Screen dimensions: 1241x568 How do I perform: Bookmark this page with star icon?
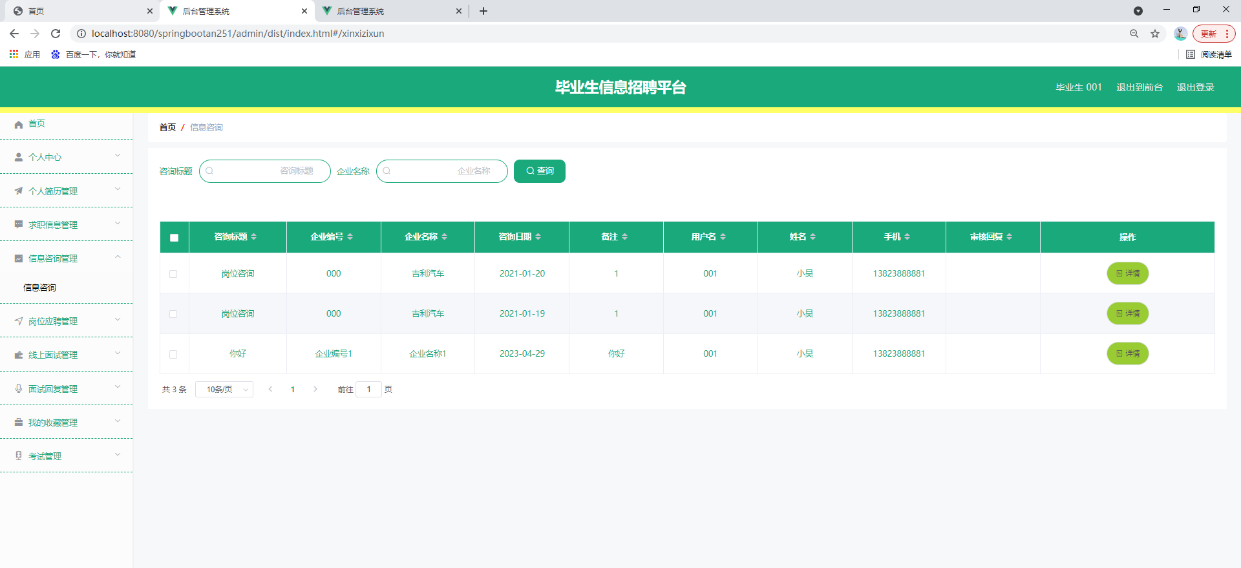click(1155, 34)
